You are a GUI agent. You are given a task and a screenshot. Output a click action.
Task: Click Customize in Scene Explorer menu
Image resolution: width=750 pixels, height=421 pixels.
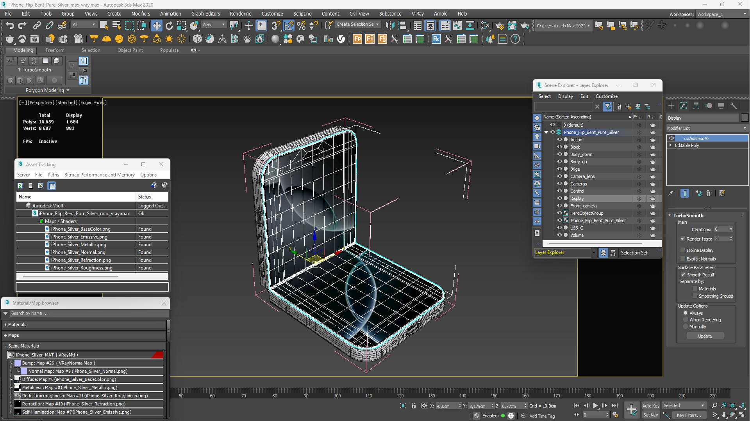point(606,96)
